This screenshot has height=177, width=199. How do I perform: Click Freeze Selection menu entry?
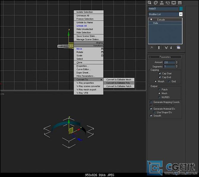click(89, 19)
